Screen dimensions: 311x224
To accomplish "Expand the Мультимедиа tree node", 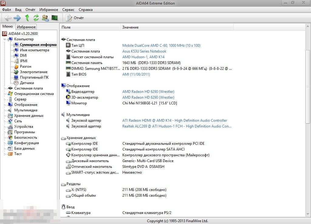I will click(x=5, y=110).
